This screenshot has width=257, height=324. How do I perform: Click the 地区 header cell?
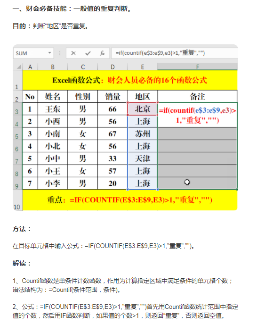[x=143, y=97]
